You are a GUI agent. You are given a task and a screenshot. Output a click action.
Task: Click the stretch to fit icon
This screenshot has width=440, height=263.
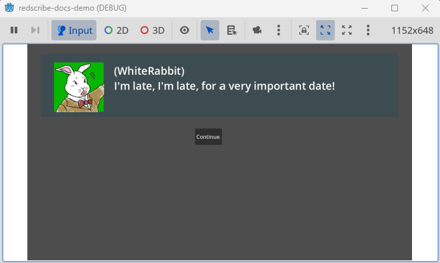[347, 30]
